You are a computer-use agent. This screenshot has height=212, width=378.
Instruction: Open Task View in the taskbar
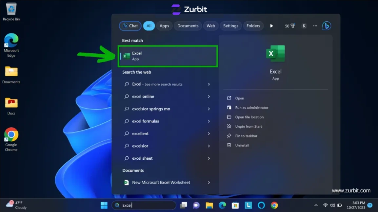[x=184, y=205]
